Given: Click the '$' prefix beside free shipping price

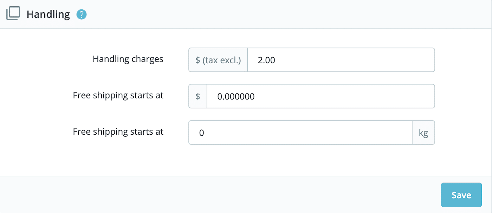Looking at the screenshot, I should 198,96.
